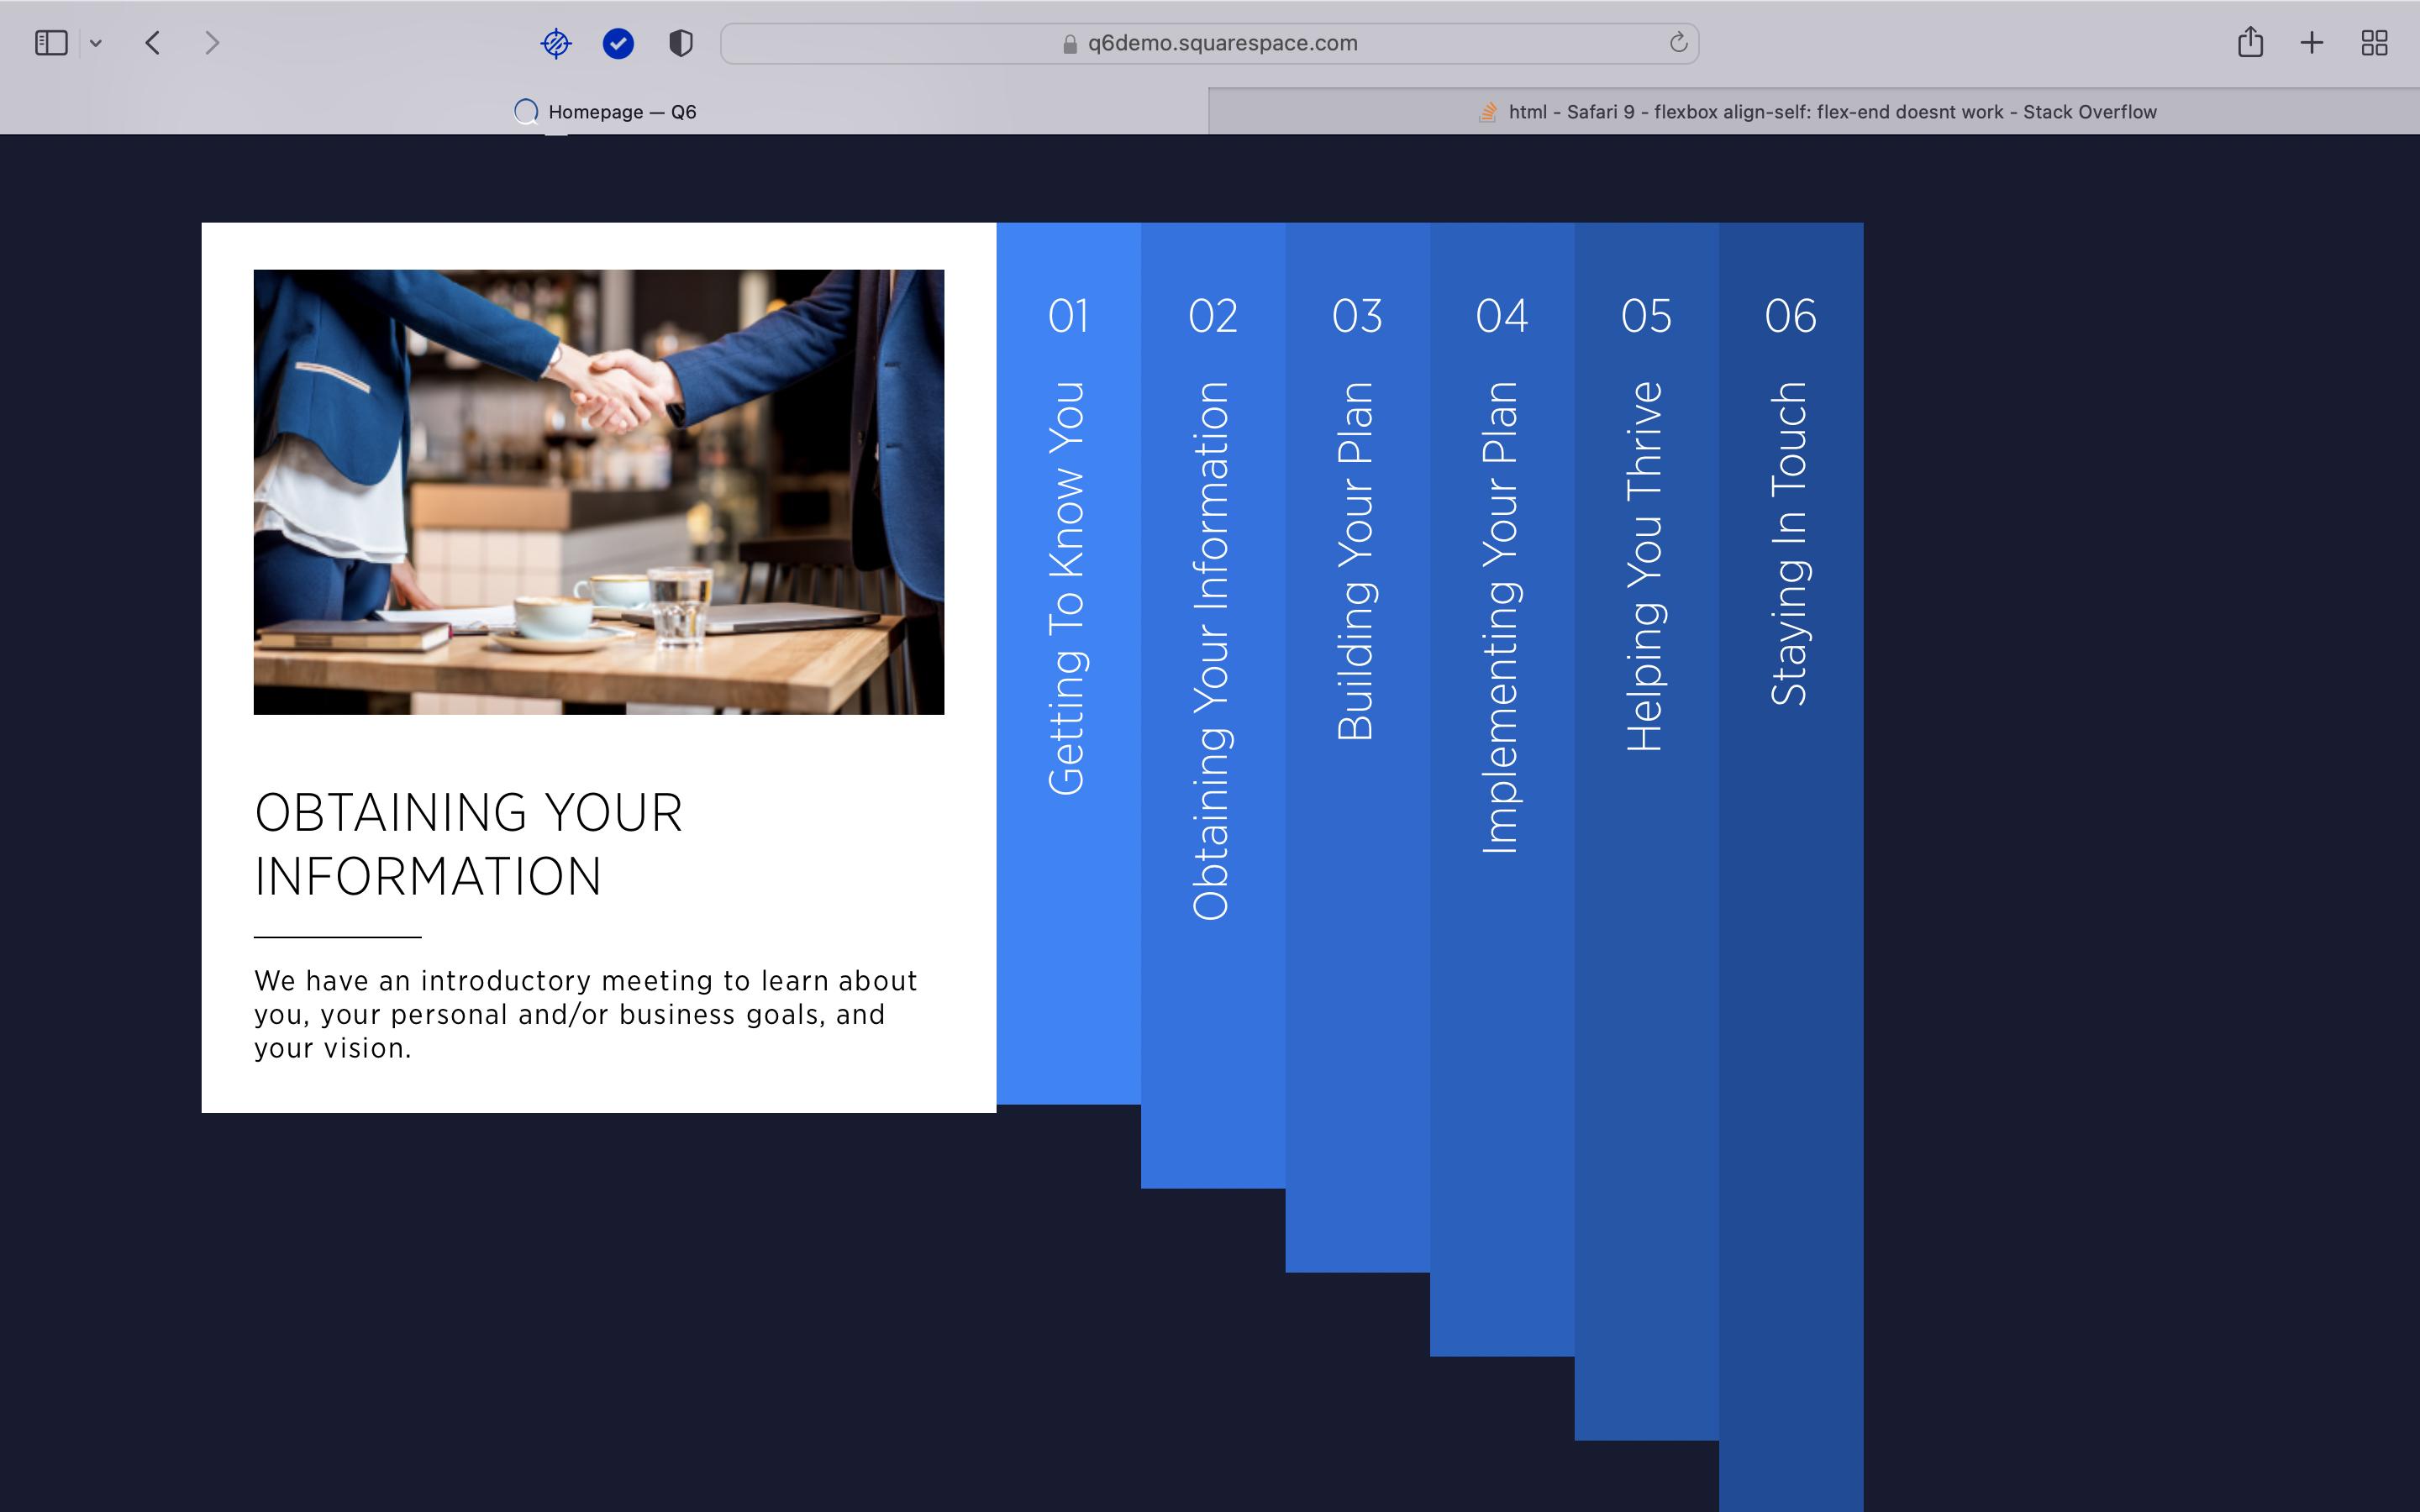The image size is (2420, 1512).
Task: Select the 03 Building Your Plan panel
Action: (x=1357, y=747)
